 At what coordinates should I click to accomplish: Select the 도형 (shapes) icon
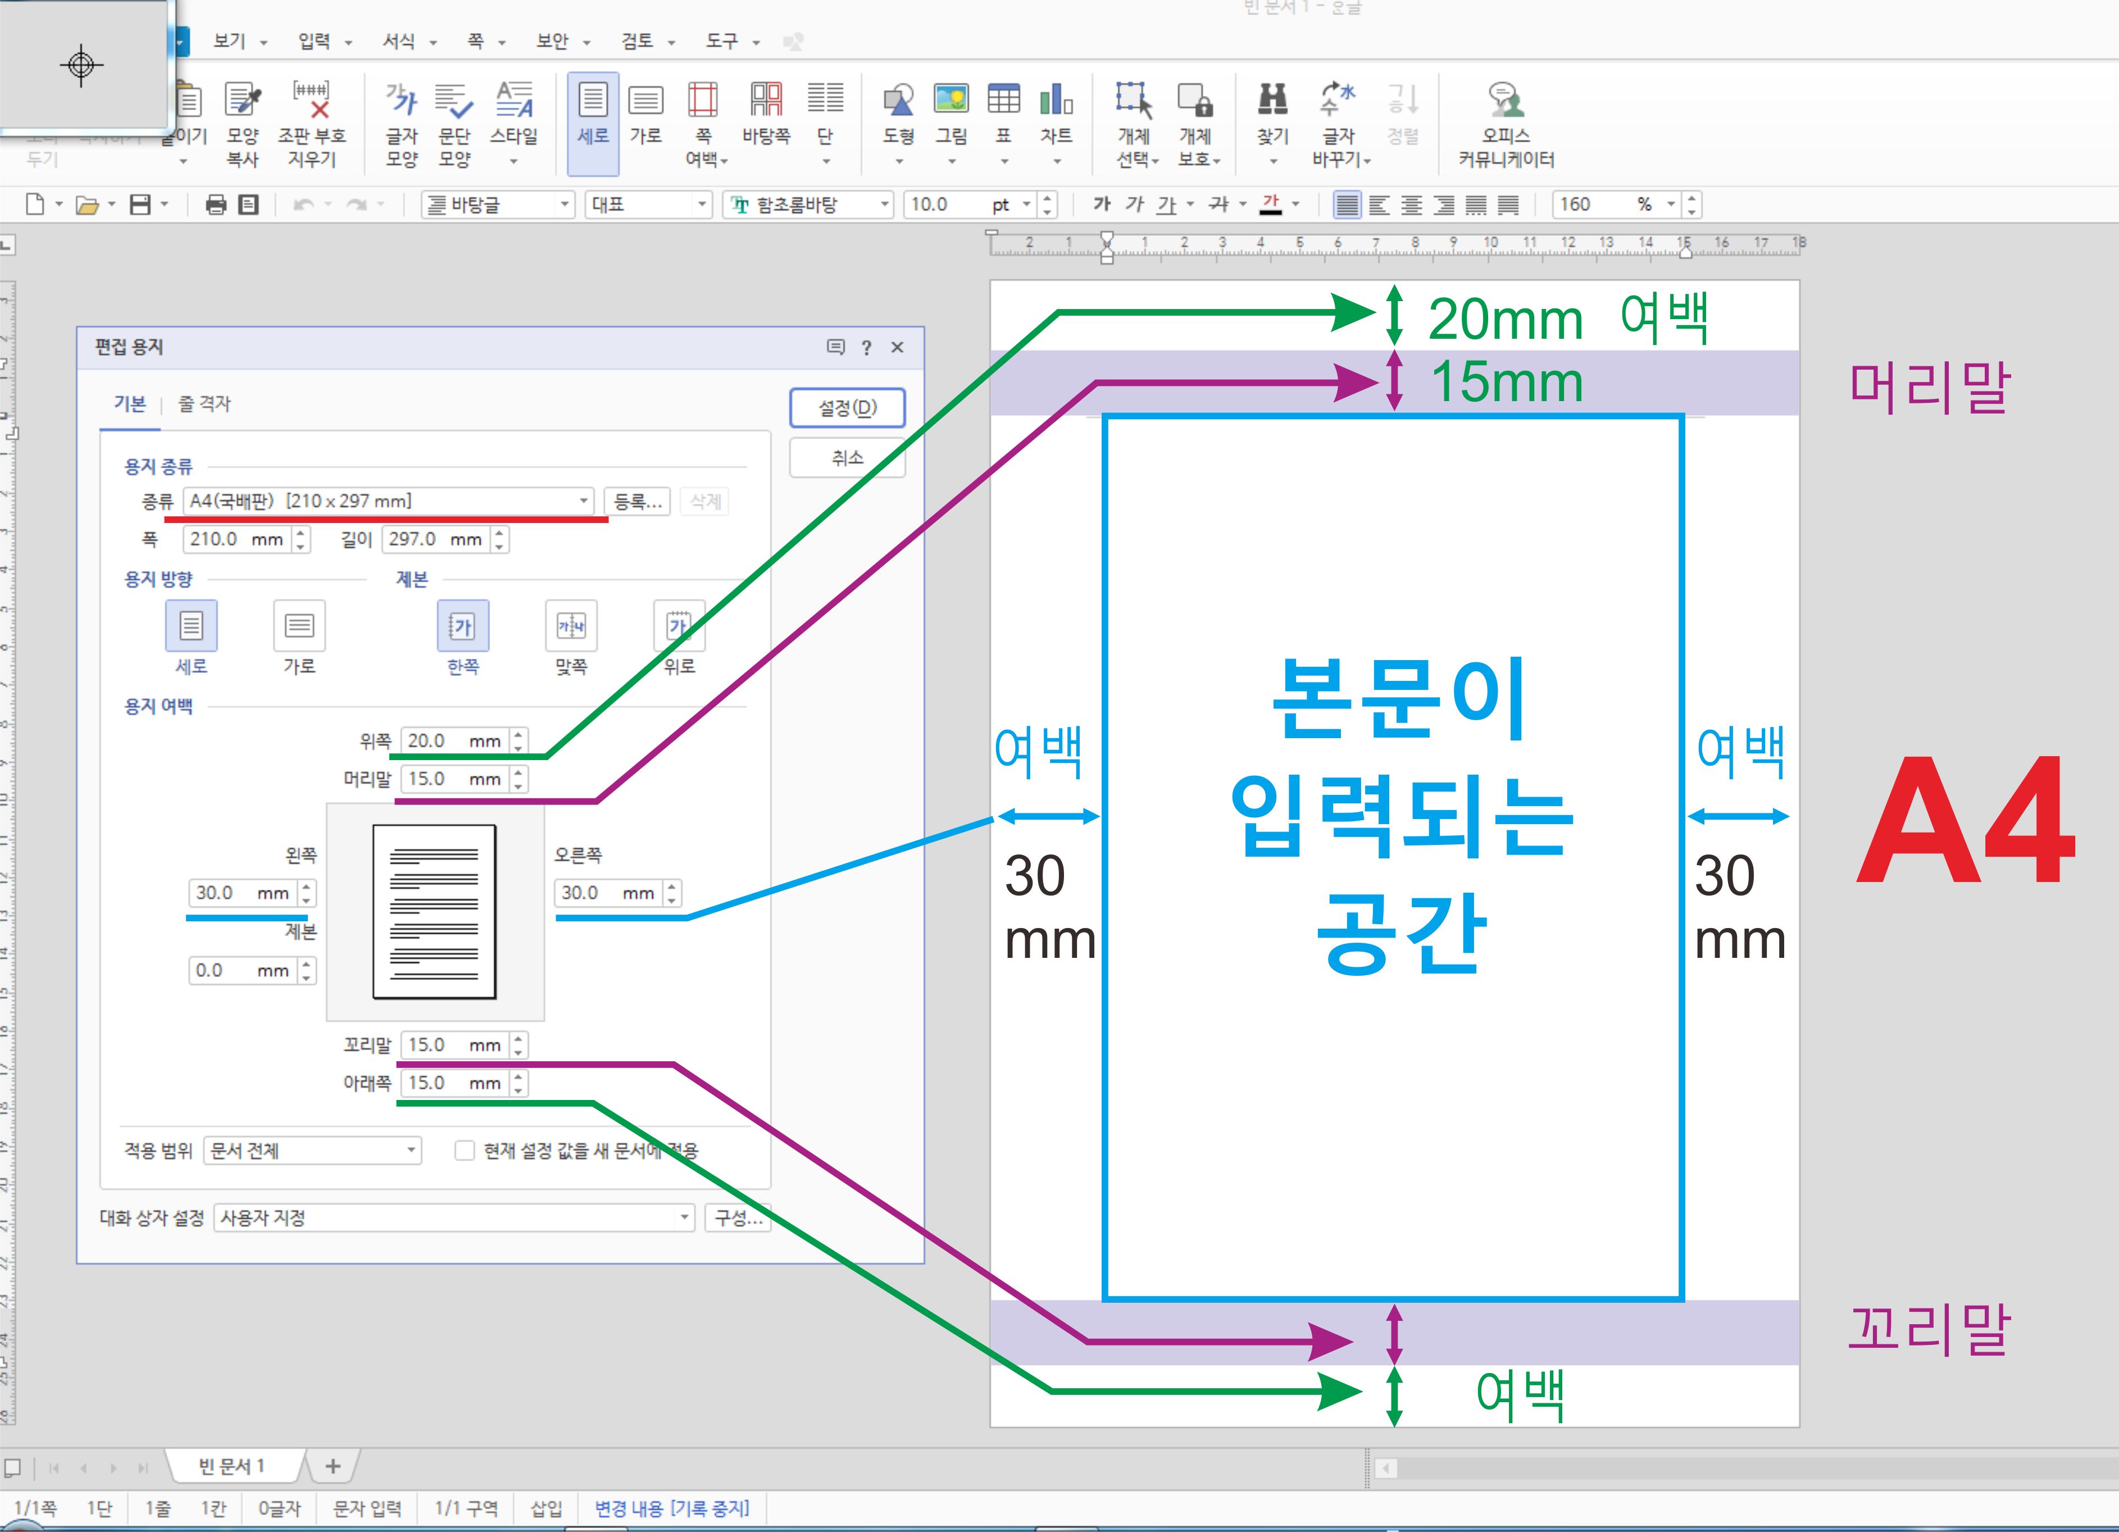[x=898, y=101]
